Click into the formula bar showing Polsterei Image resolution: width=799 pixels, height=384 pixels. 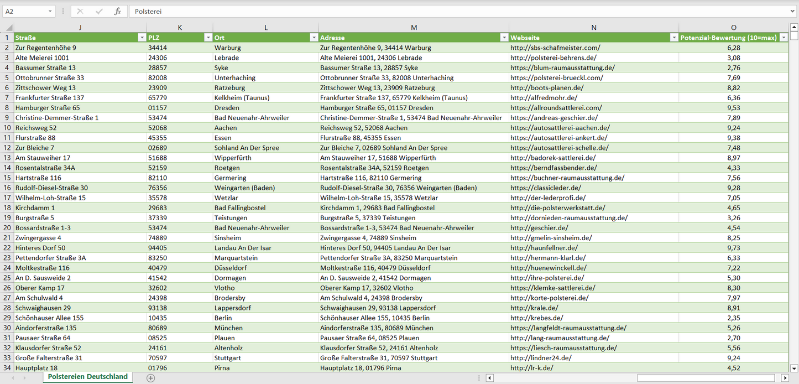pos(442,11)
